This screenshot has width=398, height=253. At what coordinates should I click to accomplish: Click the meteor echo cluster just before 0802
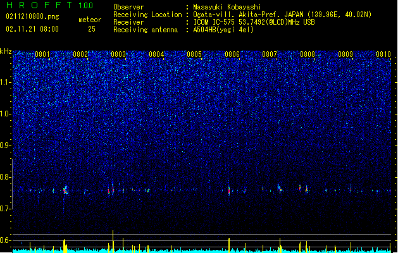pyautogui.click(x=65, y=190)
